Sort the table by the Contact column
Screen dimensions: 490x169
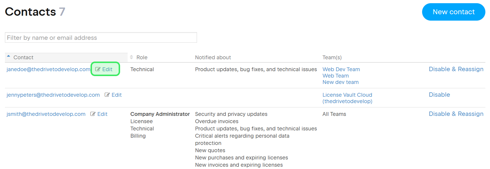pyautogui.click(x=23, y=57)
